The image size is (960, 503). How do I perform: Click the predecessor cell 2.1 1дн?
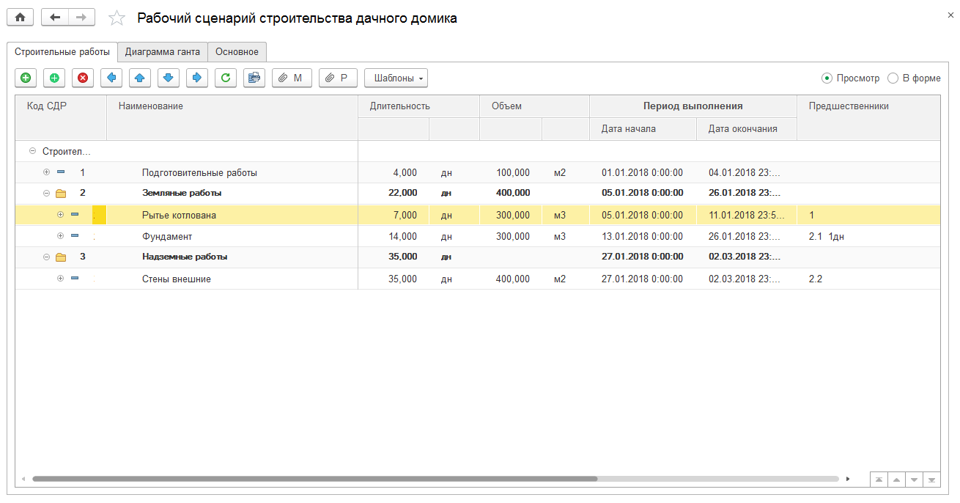tap(868, 237)
